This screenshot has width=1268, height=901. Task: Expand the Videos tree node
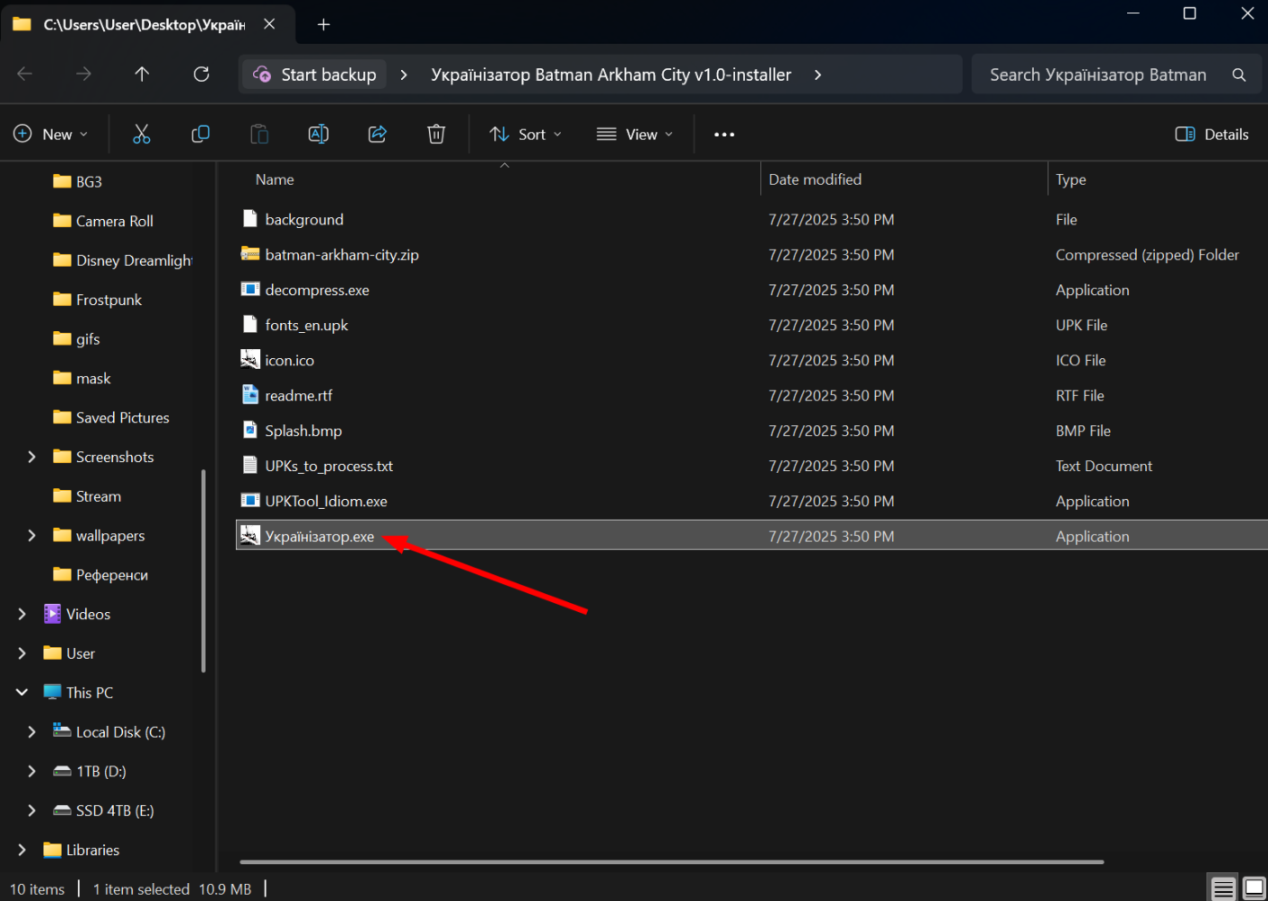point(22,614)
